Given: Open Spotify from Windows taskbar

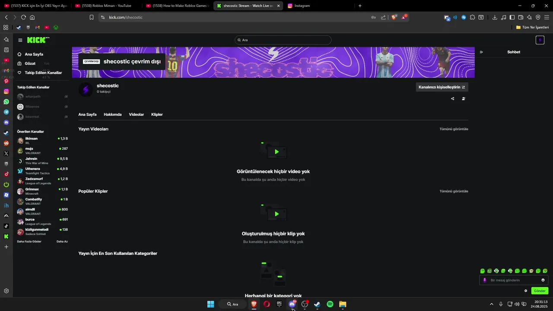Looking at the screenshot, I should point(330,304).
